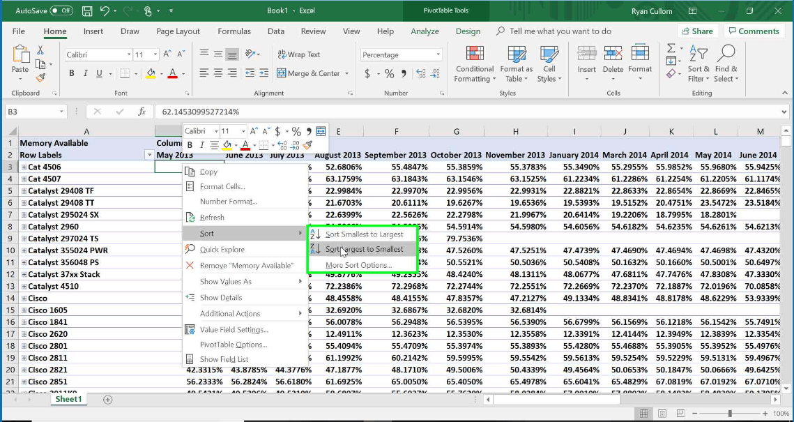
Task: Open Sort & Filter menu
Action: click(x=698, y=64)
